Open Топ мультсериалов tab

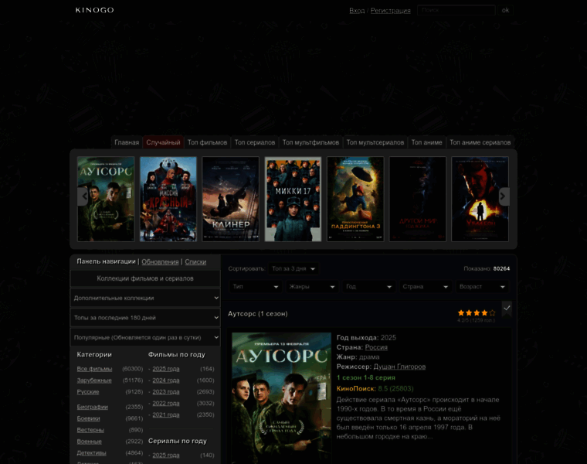(375, 142)
